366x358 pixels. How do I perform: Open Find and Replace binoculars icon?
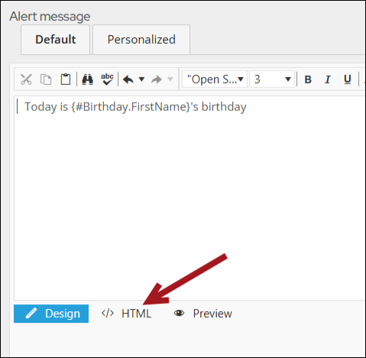coord(87,80)
